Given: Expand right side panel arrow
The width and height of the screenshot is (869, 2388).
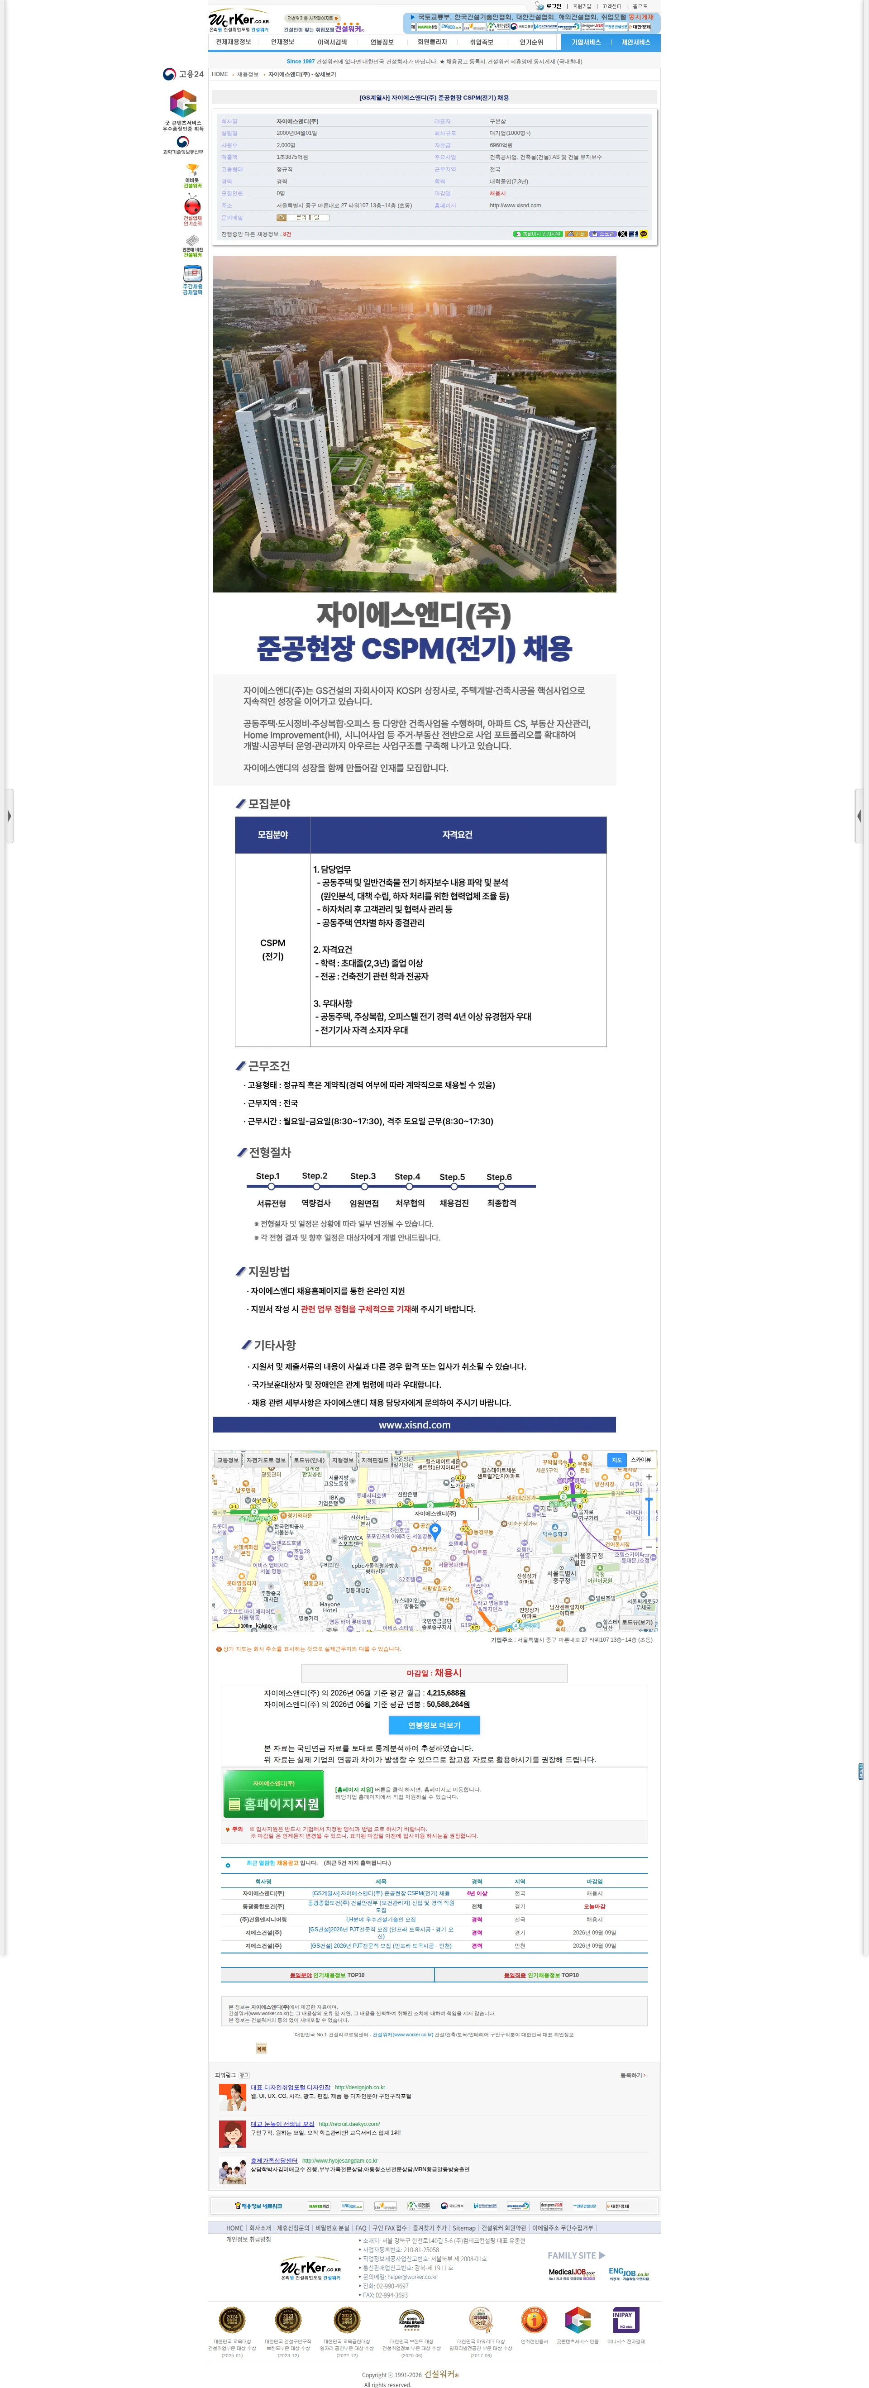Looking at the screenshot, I should pyautogui.click(x=859, y=816).
